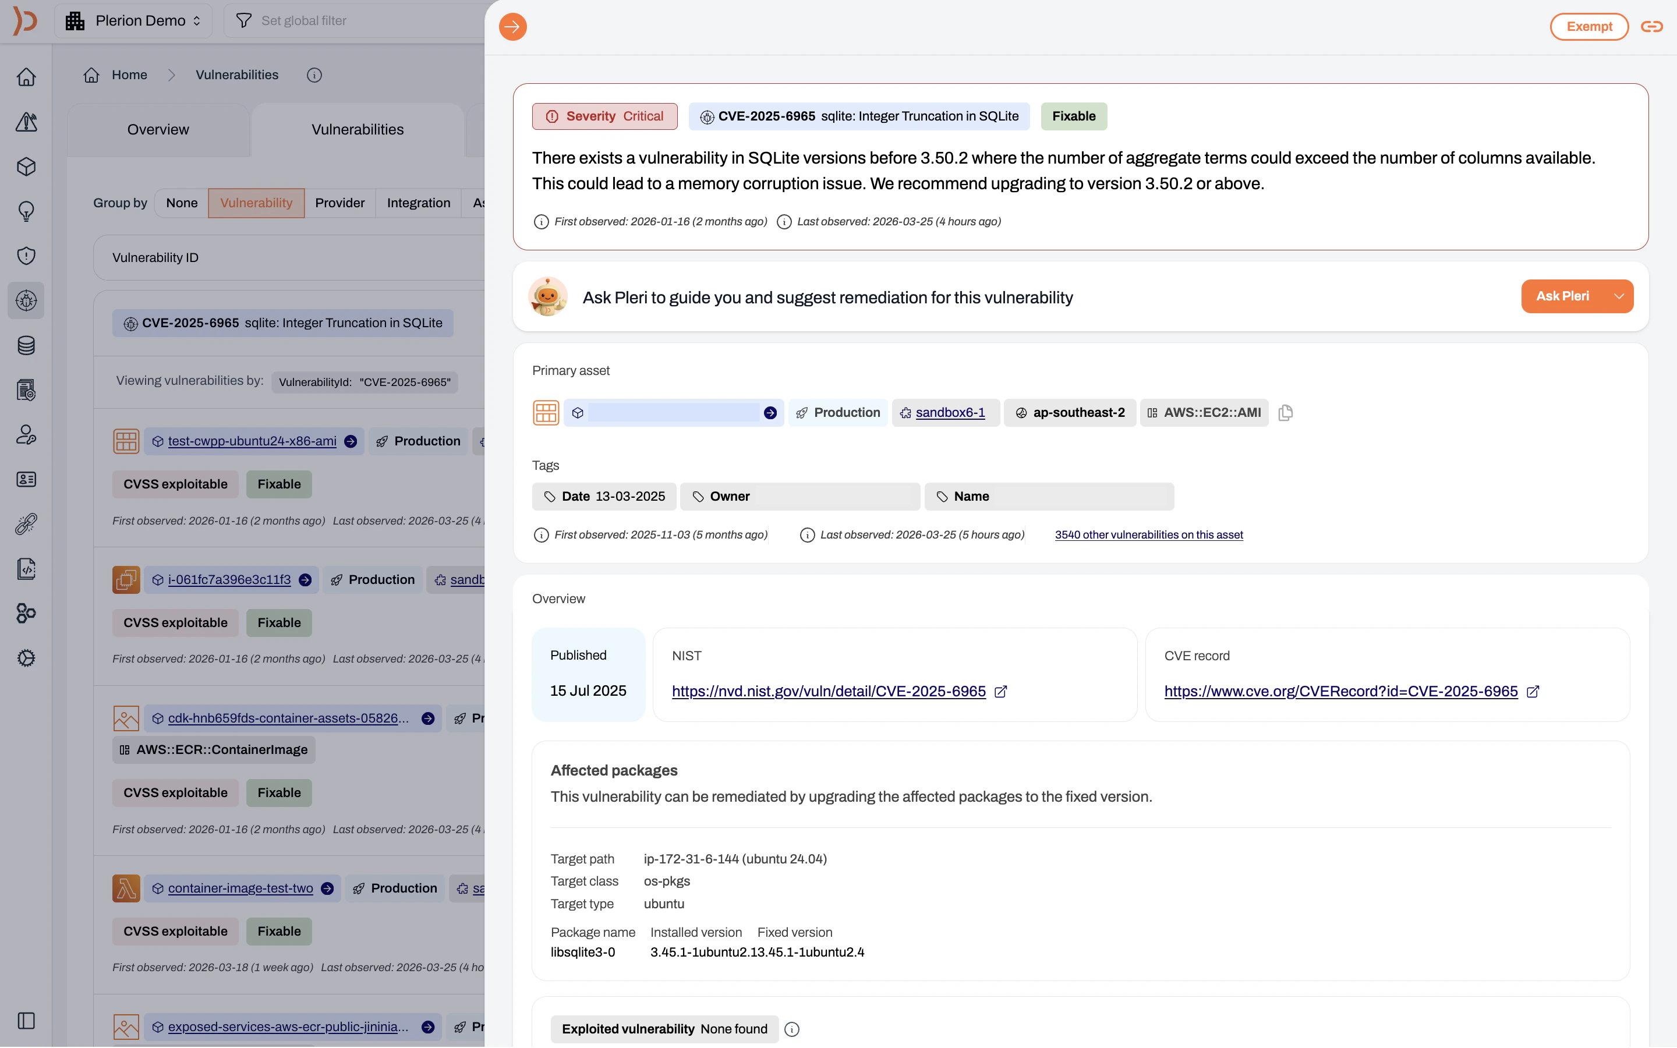Open the Home icon in the sidebar
This screenshot has width=1677, height=1048.
coord(26,76)
